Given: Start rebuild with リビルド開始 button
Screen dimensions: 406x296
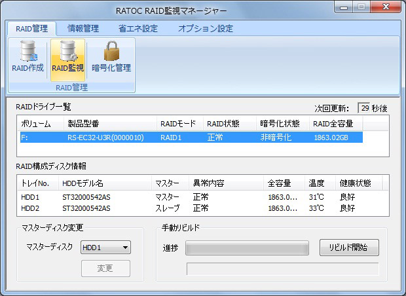Looking at the screenshot, I should tap(349, 248).
